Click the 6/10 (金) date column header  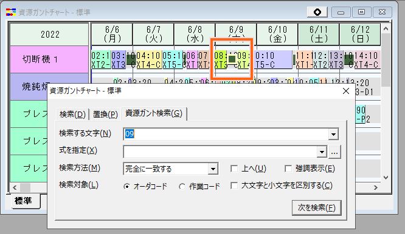(x=277, y=34)
